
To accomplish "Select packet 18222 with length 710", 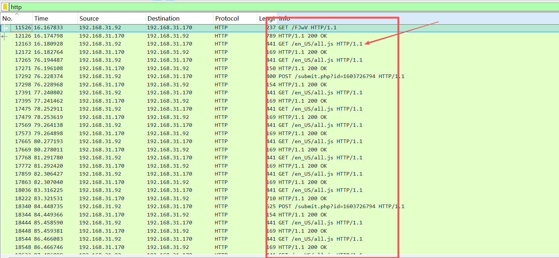I will click(23, 198).
